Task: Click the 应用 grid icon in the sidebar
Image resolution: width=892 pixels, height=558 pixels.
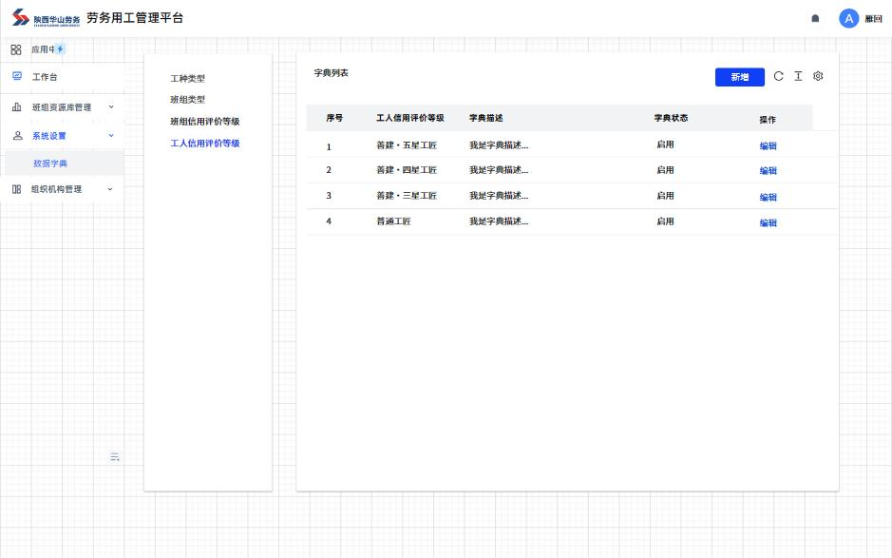Action: pos(16,49)
